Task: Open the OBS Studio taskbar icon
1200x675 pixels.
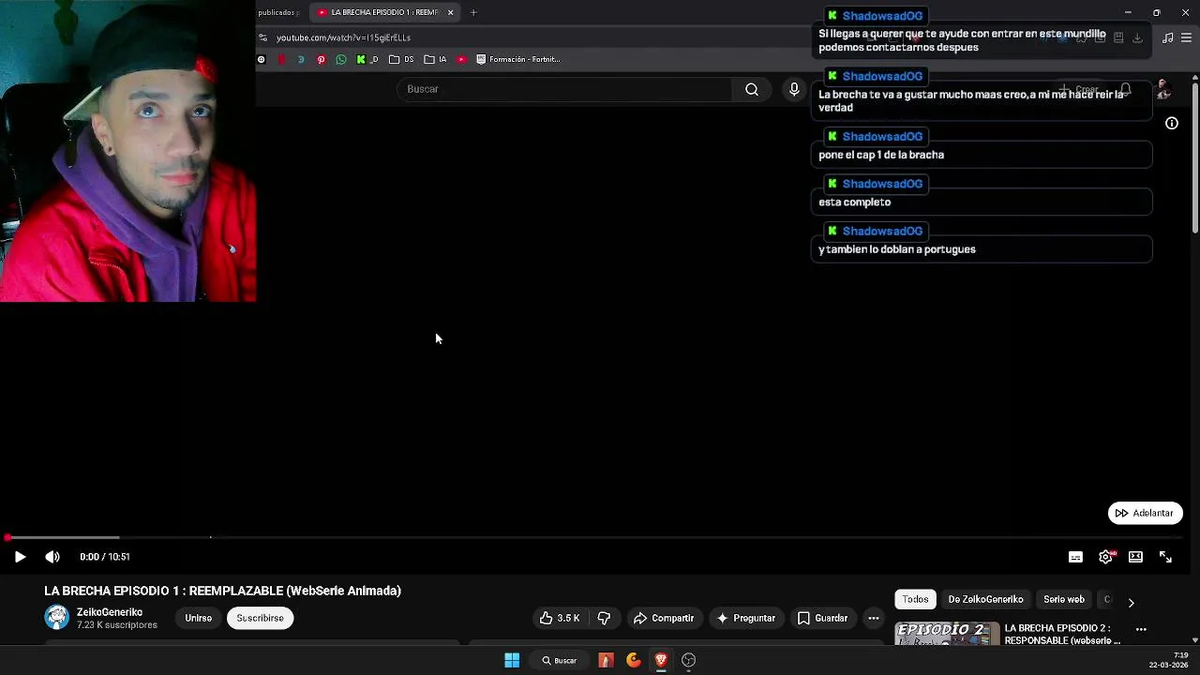Action: pyautogui.click(x=688, y=660)
